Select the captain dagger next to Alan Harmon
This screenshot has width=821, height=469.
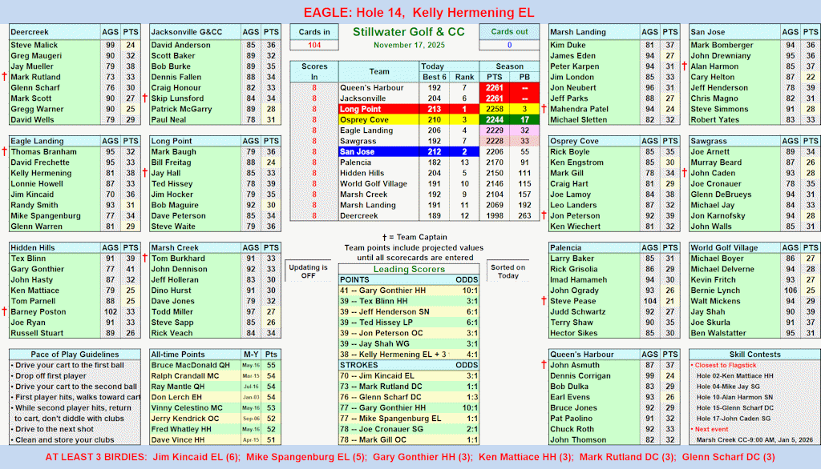(684, 66)
